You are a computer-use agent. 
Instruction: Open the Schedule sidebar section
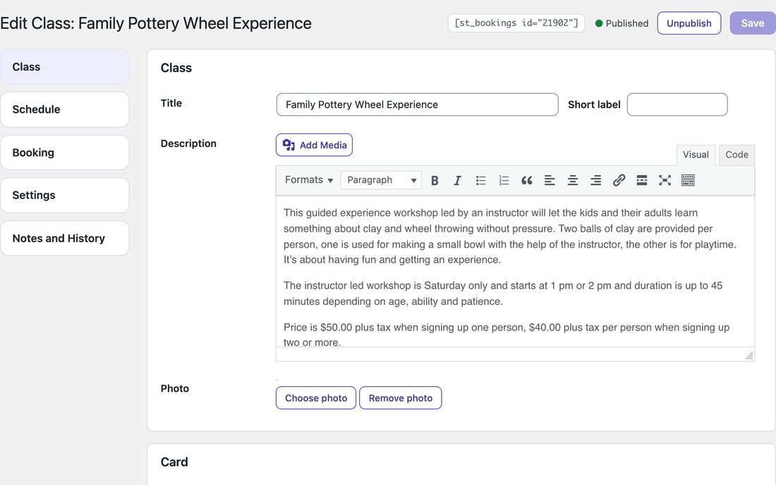(x=65, y=109)
